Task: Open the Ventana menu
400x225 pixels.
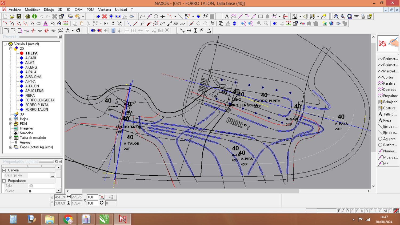Action: click(x=104, y=10)
